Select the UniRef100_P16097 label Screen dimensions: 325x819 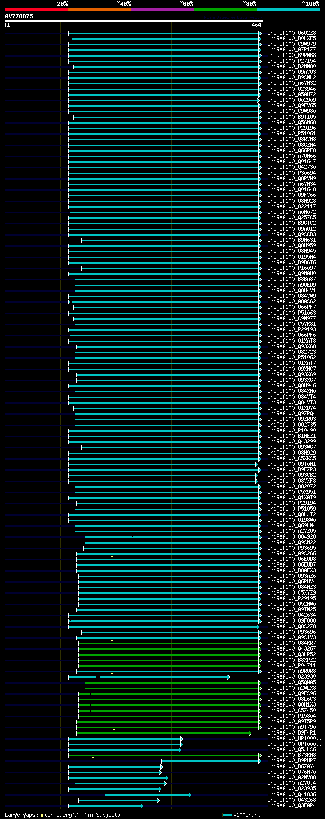(291, 268)
